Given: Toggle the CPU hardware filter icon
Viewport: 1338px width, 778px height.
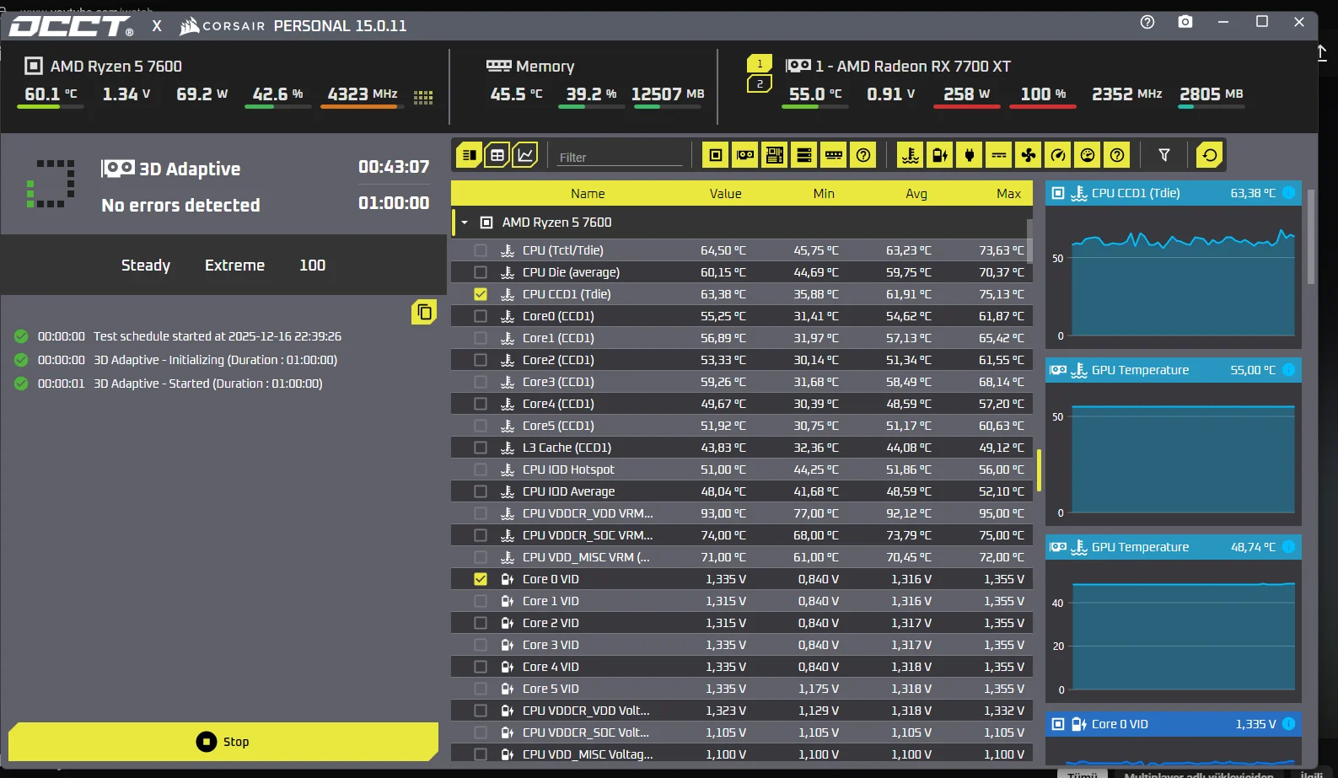Looking at the screenshot, I should click(x=716, y=155).
